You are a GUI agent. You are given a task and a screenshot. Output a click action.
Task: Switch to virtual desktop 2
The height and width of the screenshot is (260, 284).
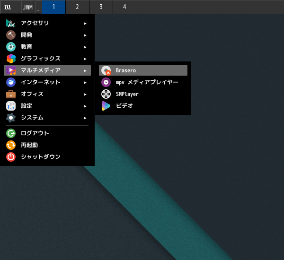point(77,7)
